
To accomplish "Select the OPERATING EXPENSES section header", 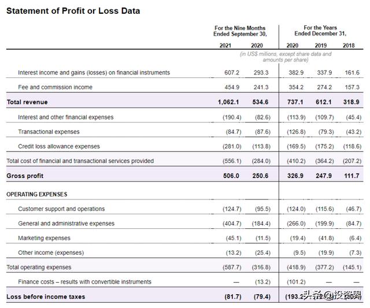I will click(37, 194).
